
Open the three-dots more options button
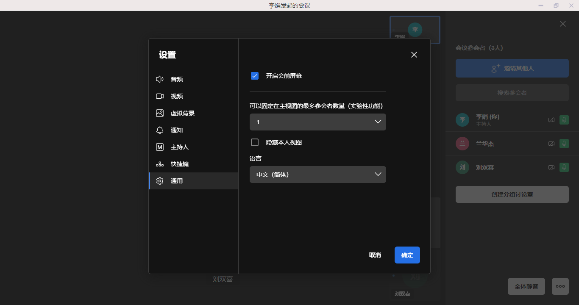click(x=560, y=286)
